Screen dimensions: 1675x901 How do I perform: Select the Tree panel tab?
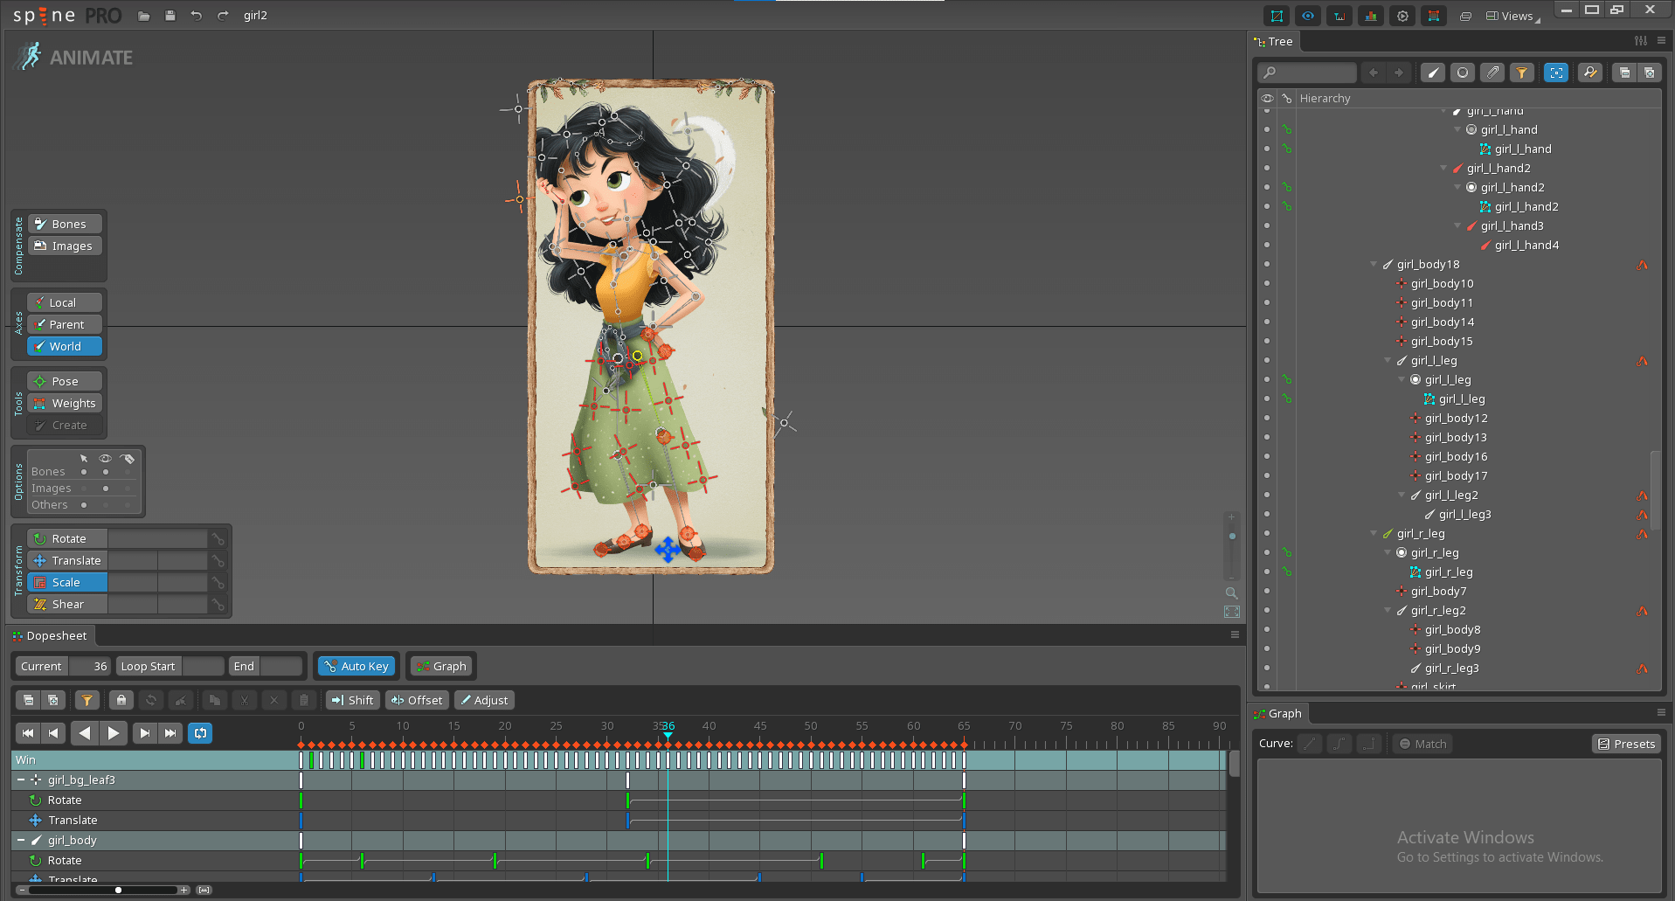1273,41
